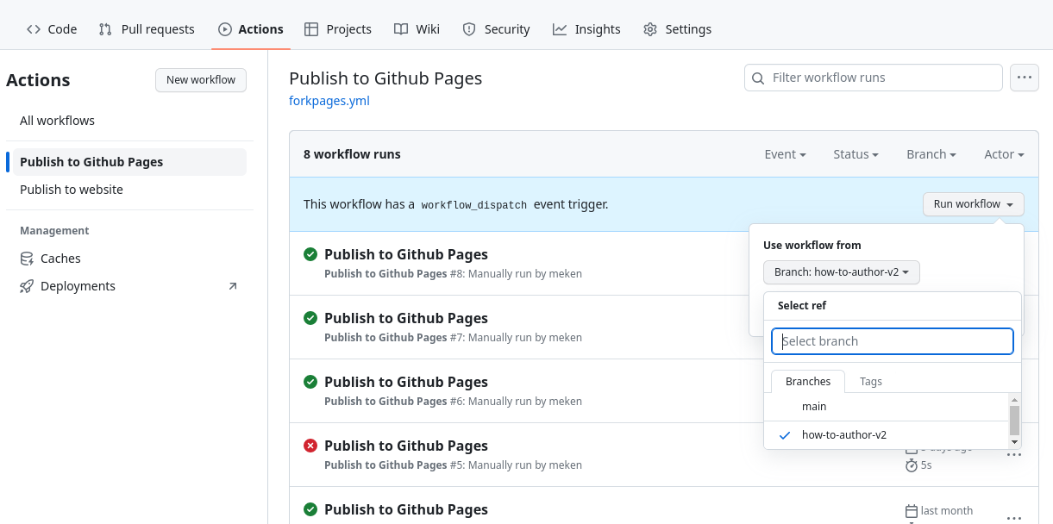1053x524 pixels.
Task: Toggle the Branch: how-to-author-v2 selector
Action: click(841, 272)
